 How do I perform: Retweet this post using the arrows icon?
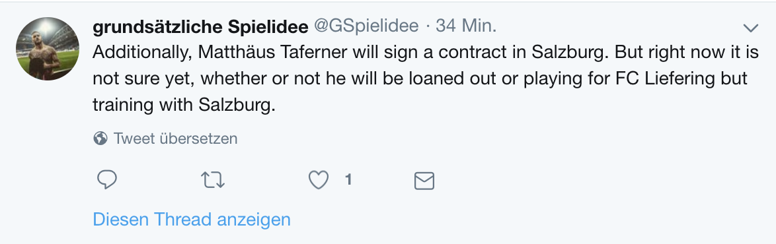[213, 180]
